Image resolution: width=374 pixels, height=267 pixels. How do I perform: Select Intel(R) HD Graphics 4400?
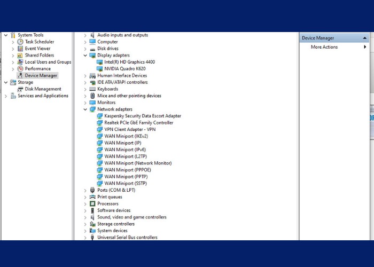point(129,62)
